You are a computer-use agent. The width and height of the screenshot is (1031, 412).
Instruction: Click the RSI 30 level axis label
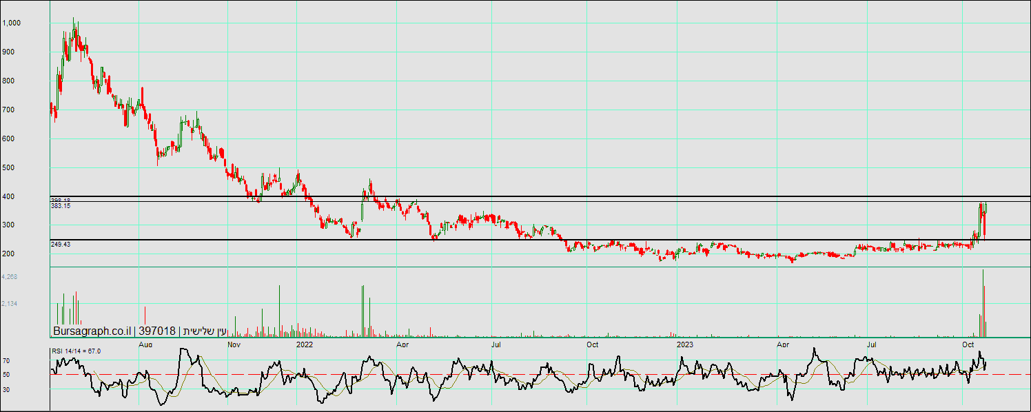pyautogui.click(x=6, y=389)
